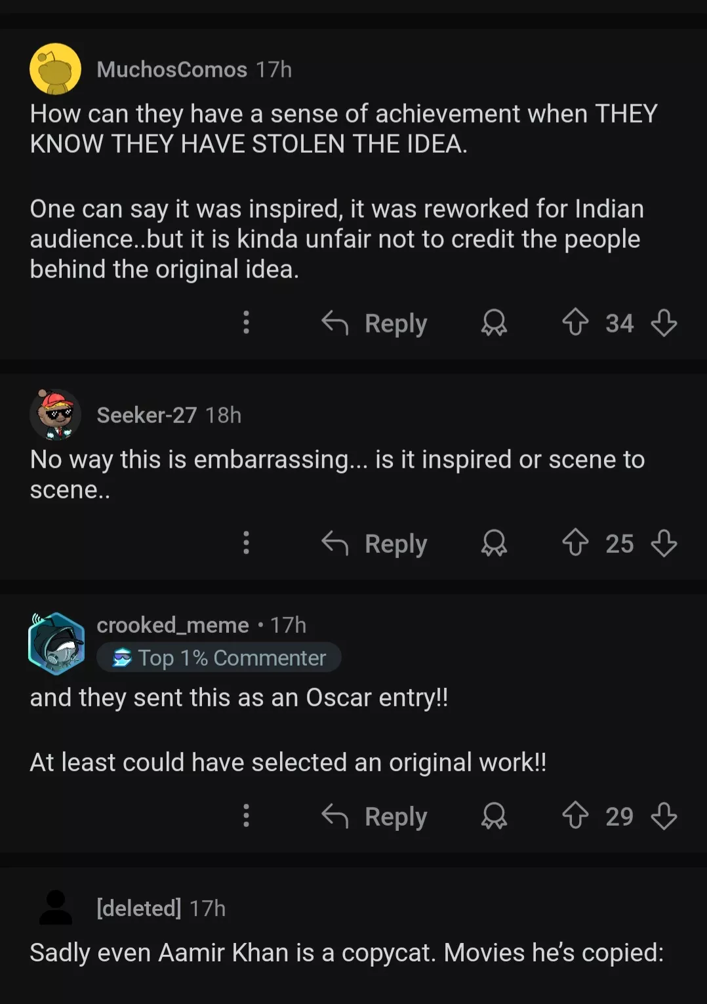This screenshot has width=707, height=1004.
Task: Give award to MuchosComos's comment
Action: (x=494, y=323)
